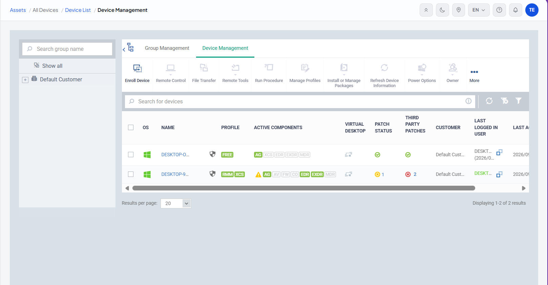The height and width of the screenshot is (285, 548).
Task: Click third party patches count 2
Action: [415, 174]
